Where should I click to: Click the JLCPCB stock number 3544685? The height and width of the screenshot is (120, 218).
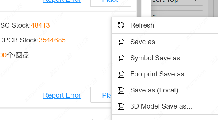(x=52, y=40)
